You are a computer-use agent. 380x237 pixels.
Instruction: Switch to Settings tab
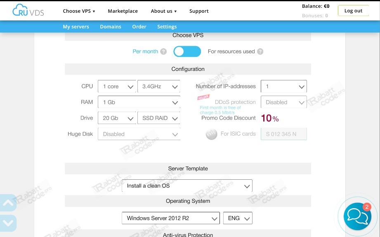click(167, 27)
